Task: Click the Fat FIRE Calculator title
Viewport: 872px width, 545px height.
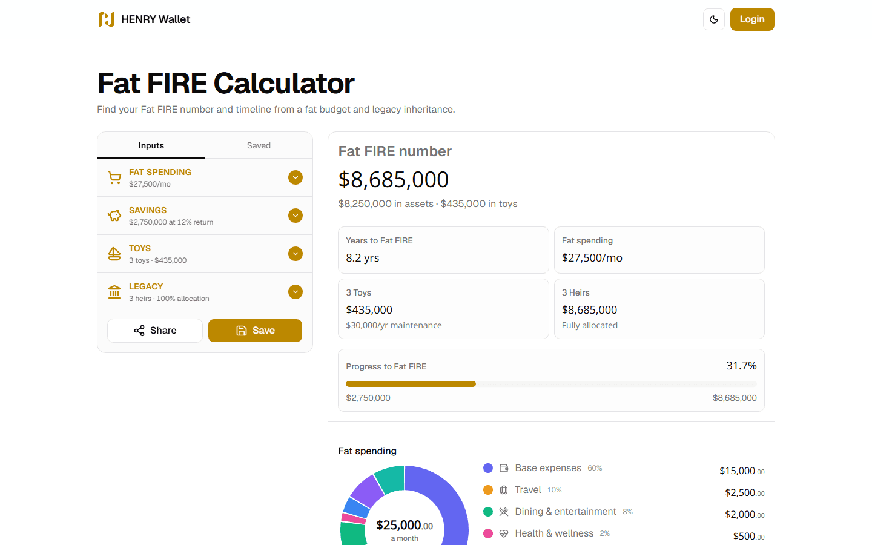Action: tap(226, 83)
